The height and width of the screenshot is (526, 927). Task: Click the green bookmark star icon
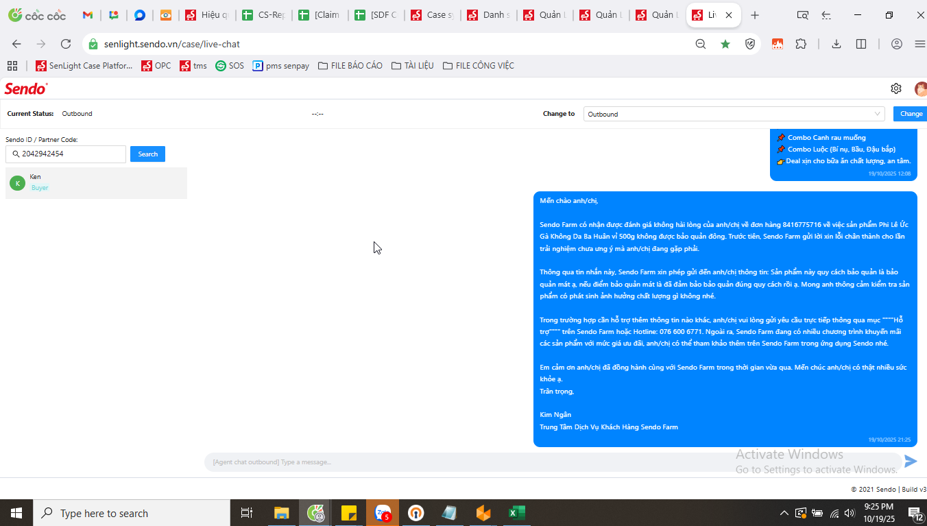click(725, 44)
